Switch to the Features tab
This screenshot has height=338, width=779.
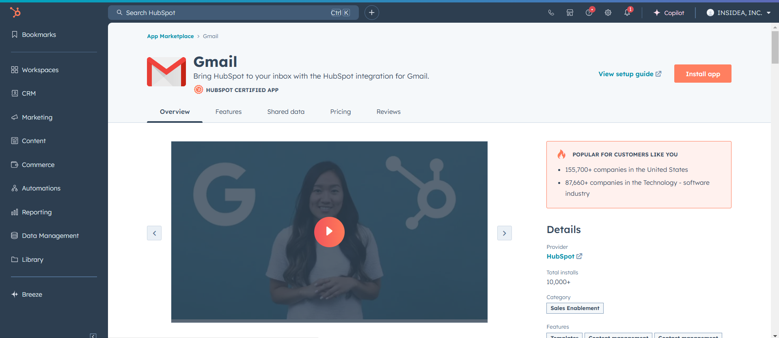(x=229, y=112)
